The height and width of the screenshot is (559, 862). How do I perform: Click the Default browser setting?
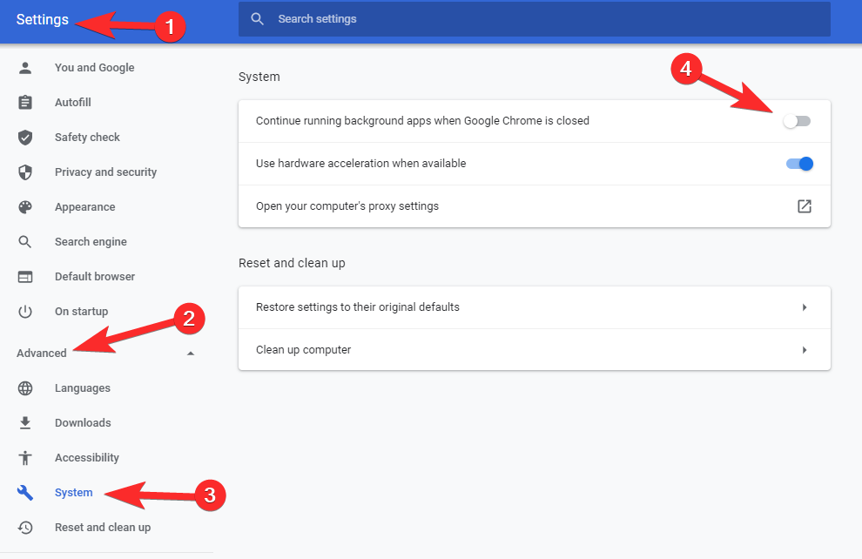93,276
